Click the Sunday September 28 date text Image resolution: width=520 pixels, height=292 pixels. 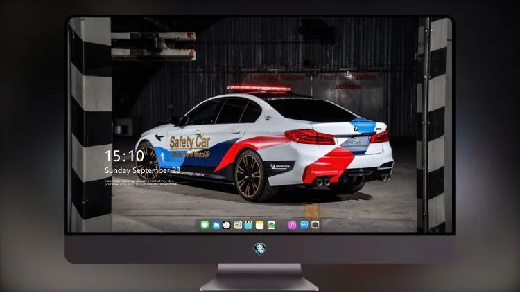tap(143, 170)
